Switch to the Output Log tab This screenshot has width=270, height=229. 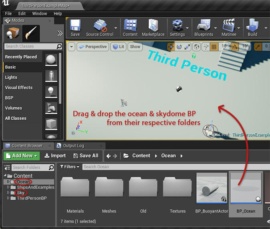(x=73, y=145)
